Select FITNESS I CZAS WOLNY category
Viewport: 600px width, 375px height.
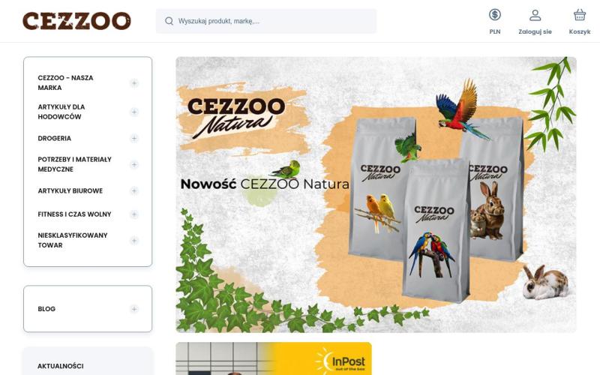point(74,214)
